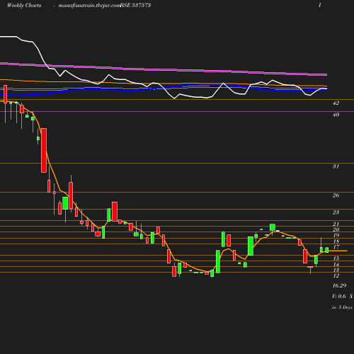Click the price label 23
This screenshot has height=354, width=354.
click(x=336, y=212)
